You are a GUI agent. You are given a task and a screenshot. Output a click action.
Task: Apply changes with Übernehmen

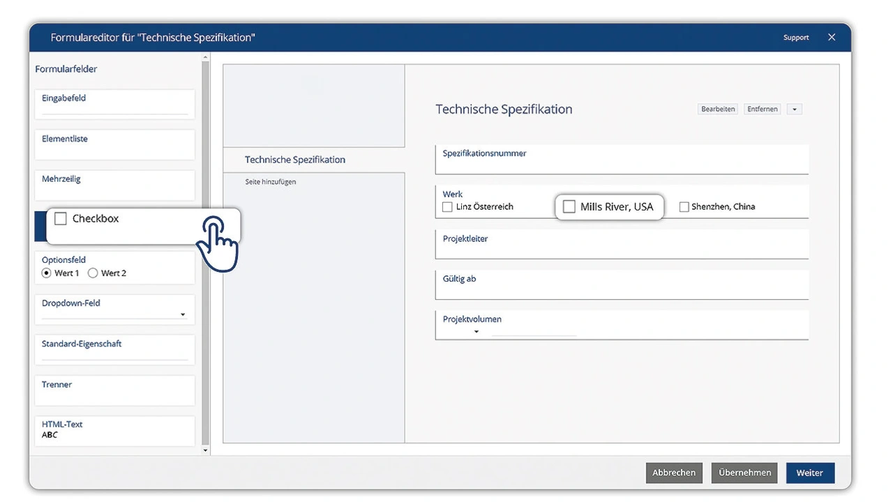tap(744, 473)
